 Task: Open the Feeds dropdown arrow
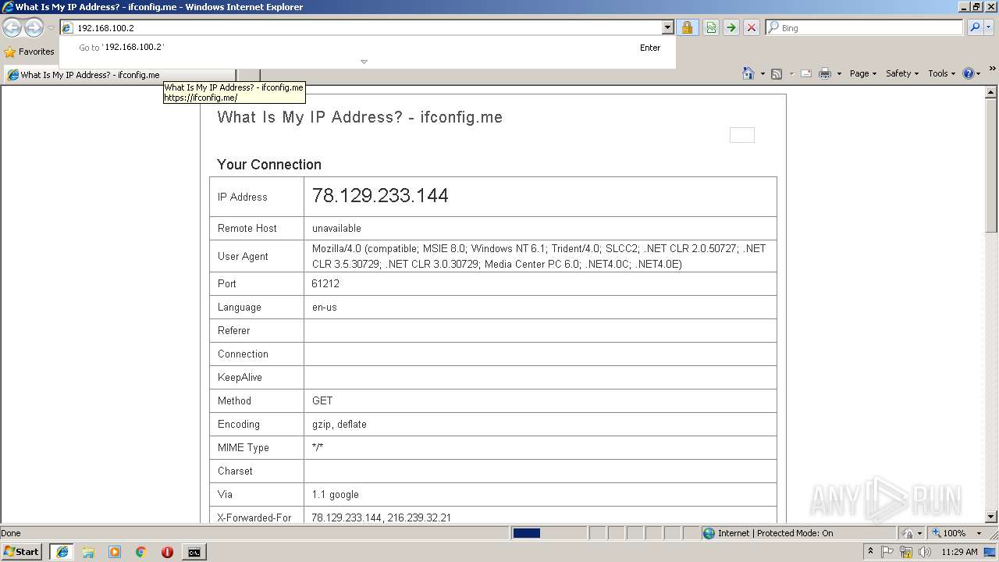point(791,73)
